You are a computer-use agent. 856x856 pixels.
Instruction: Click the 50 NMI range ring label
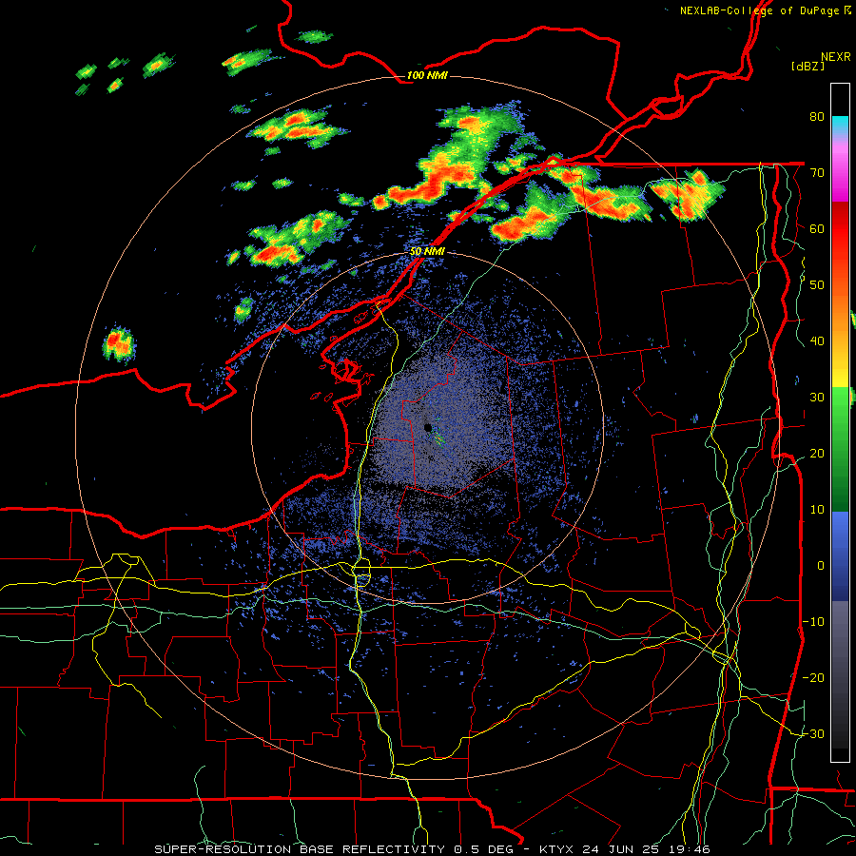(427, 252)
